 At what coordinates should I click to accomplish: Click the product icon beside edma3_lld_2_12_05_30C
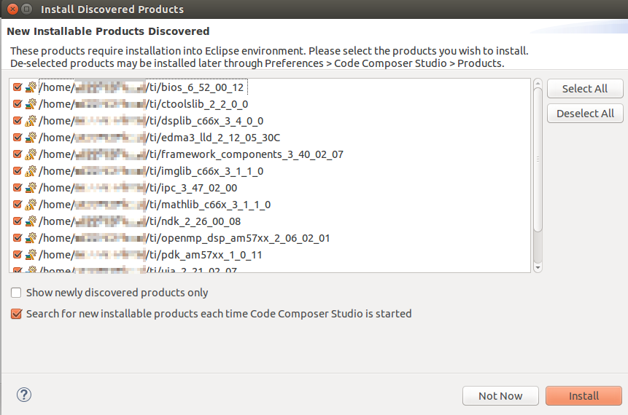pyautogui.click(x=30, y=138)
